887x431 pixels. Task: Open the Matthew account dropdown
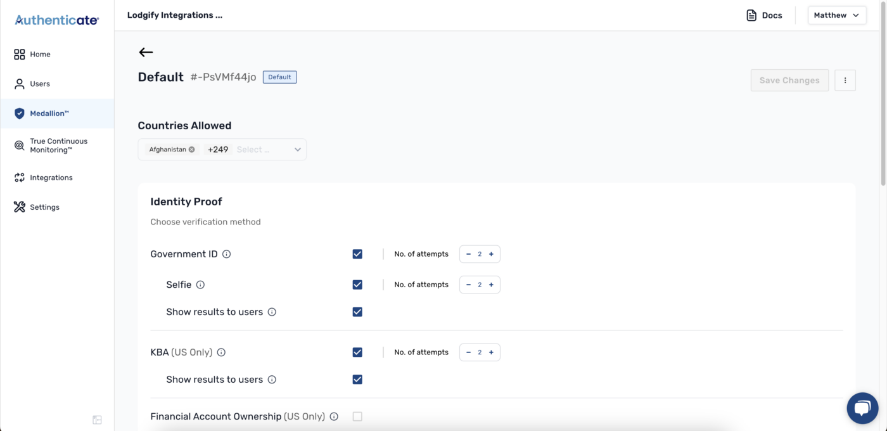point(836,15)
